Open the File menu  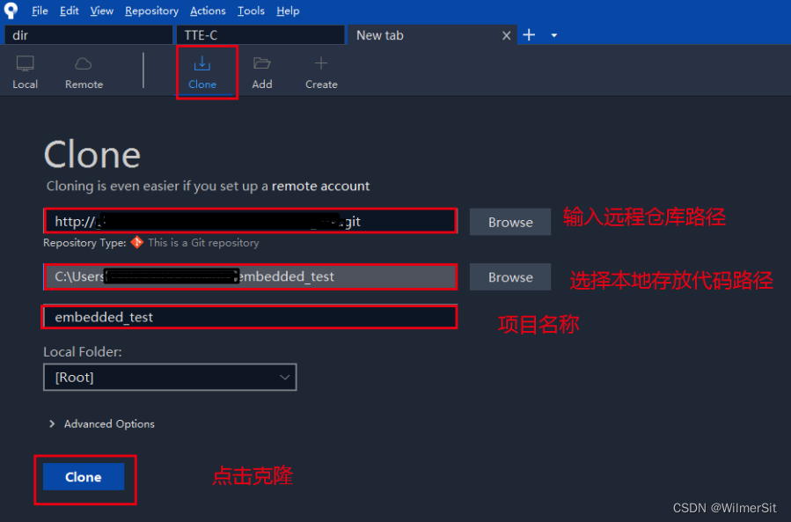coord(40,11)
